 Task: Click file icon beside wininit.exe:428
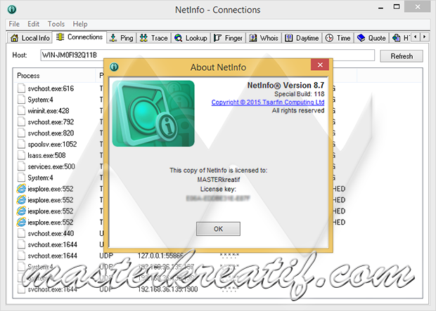pyautogui.click(x=21, y=110)
